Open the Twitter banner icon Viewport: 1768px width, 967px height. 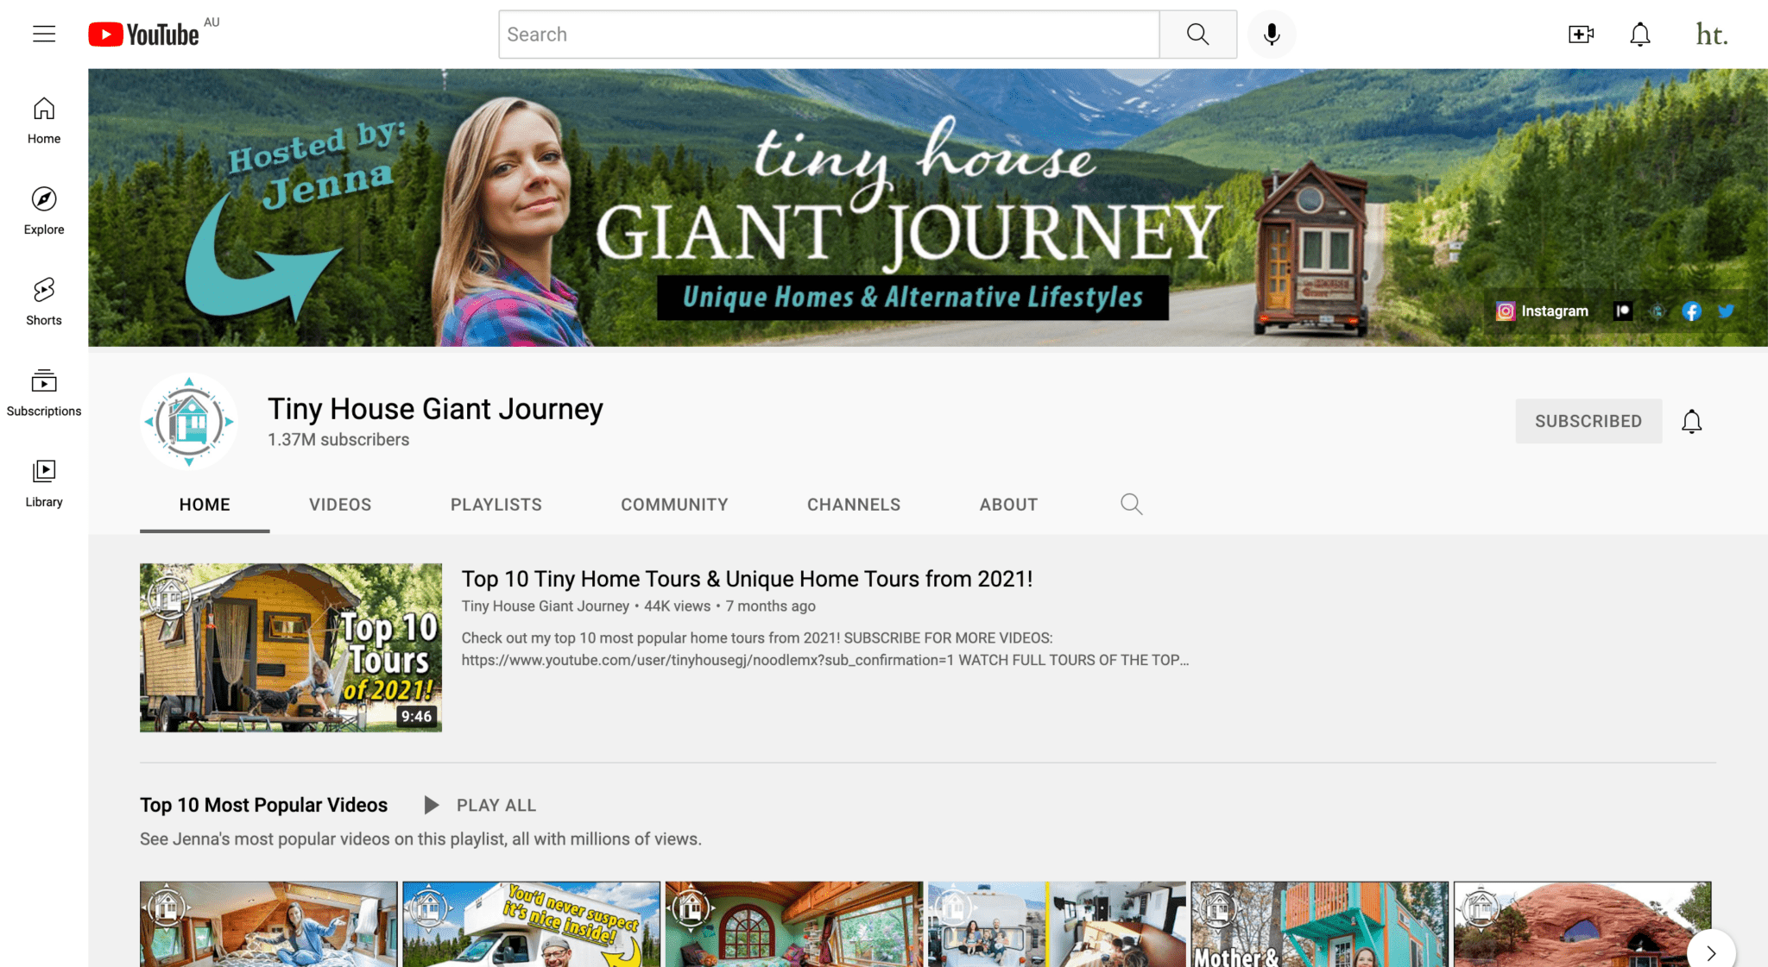pyautogui.click(x=1727, y=311)
